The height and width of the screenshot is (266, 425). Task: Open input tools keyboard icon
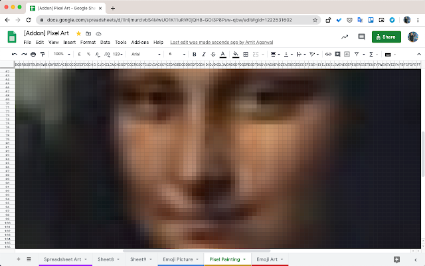[x=388, y=55]
